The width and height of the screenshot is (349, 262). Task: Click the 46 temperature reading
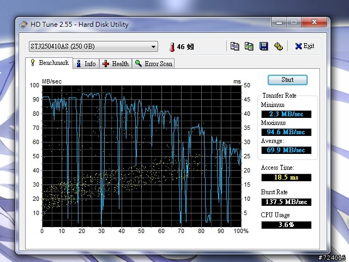185,47
